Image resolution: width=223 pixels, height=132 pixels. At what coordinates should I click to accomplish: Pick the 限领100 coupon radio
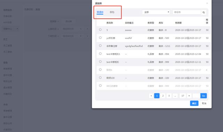point(100,77)
